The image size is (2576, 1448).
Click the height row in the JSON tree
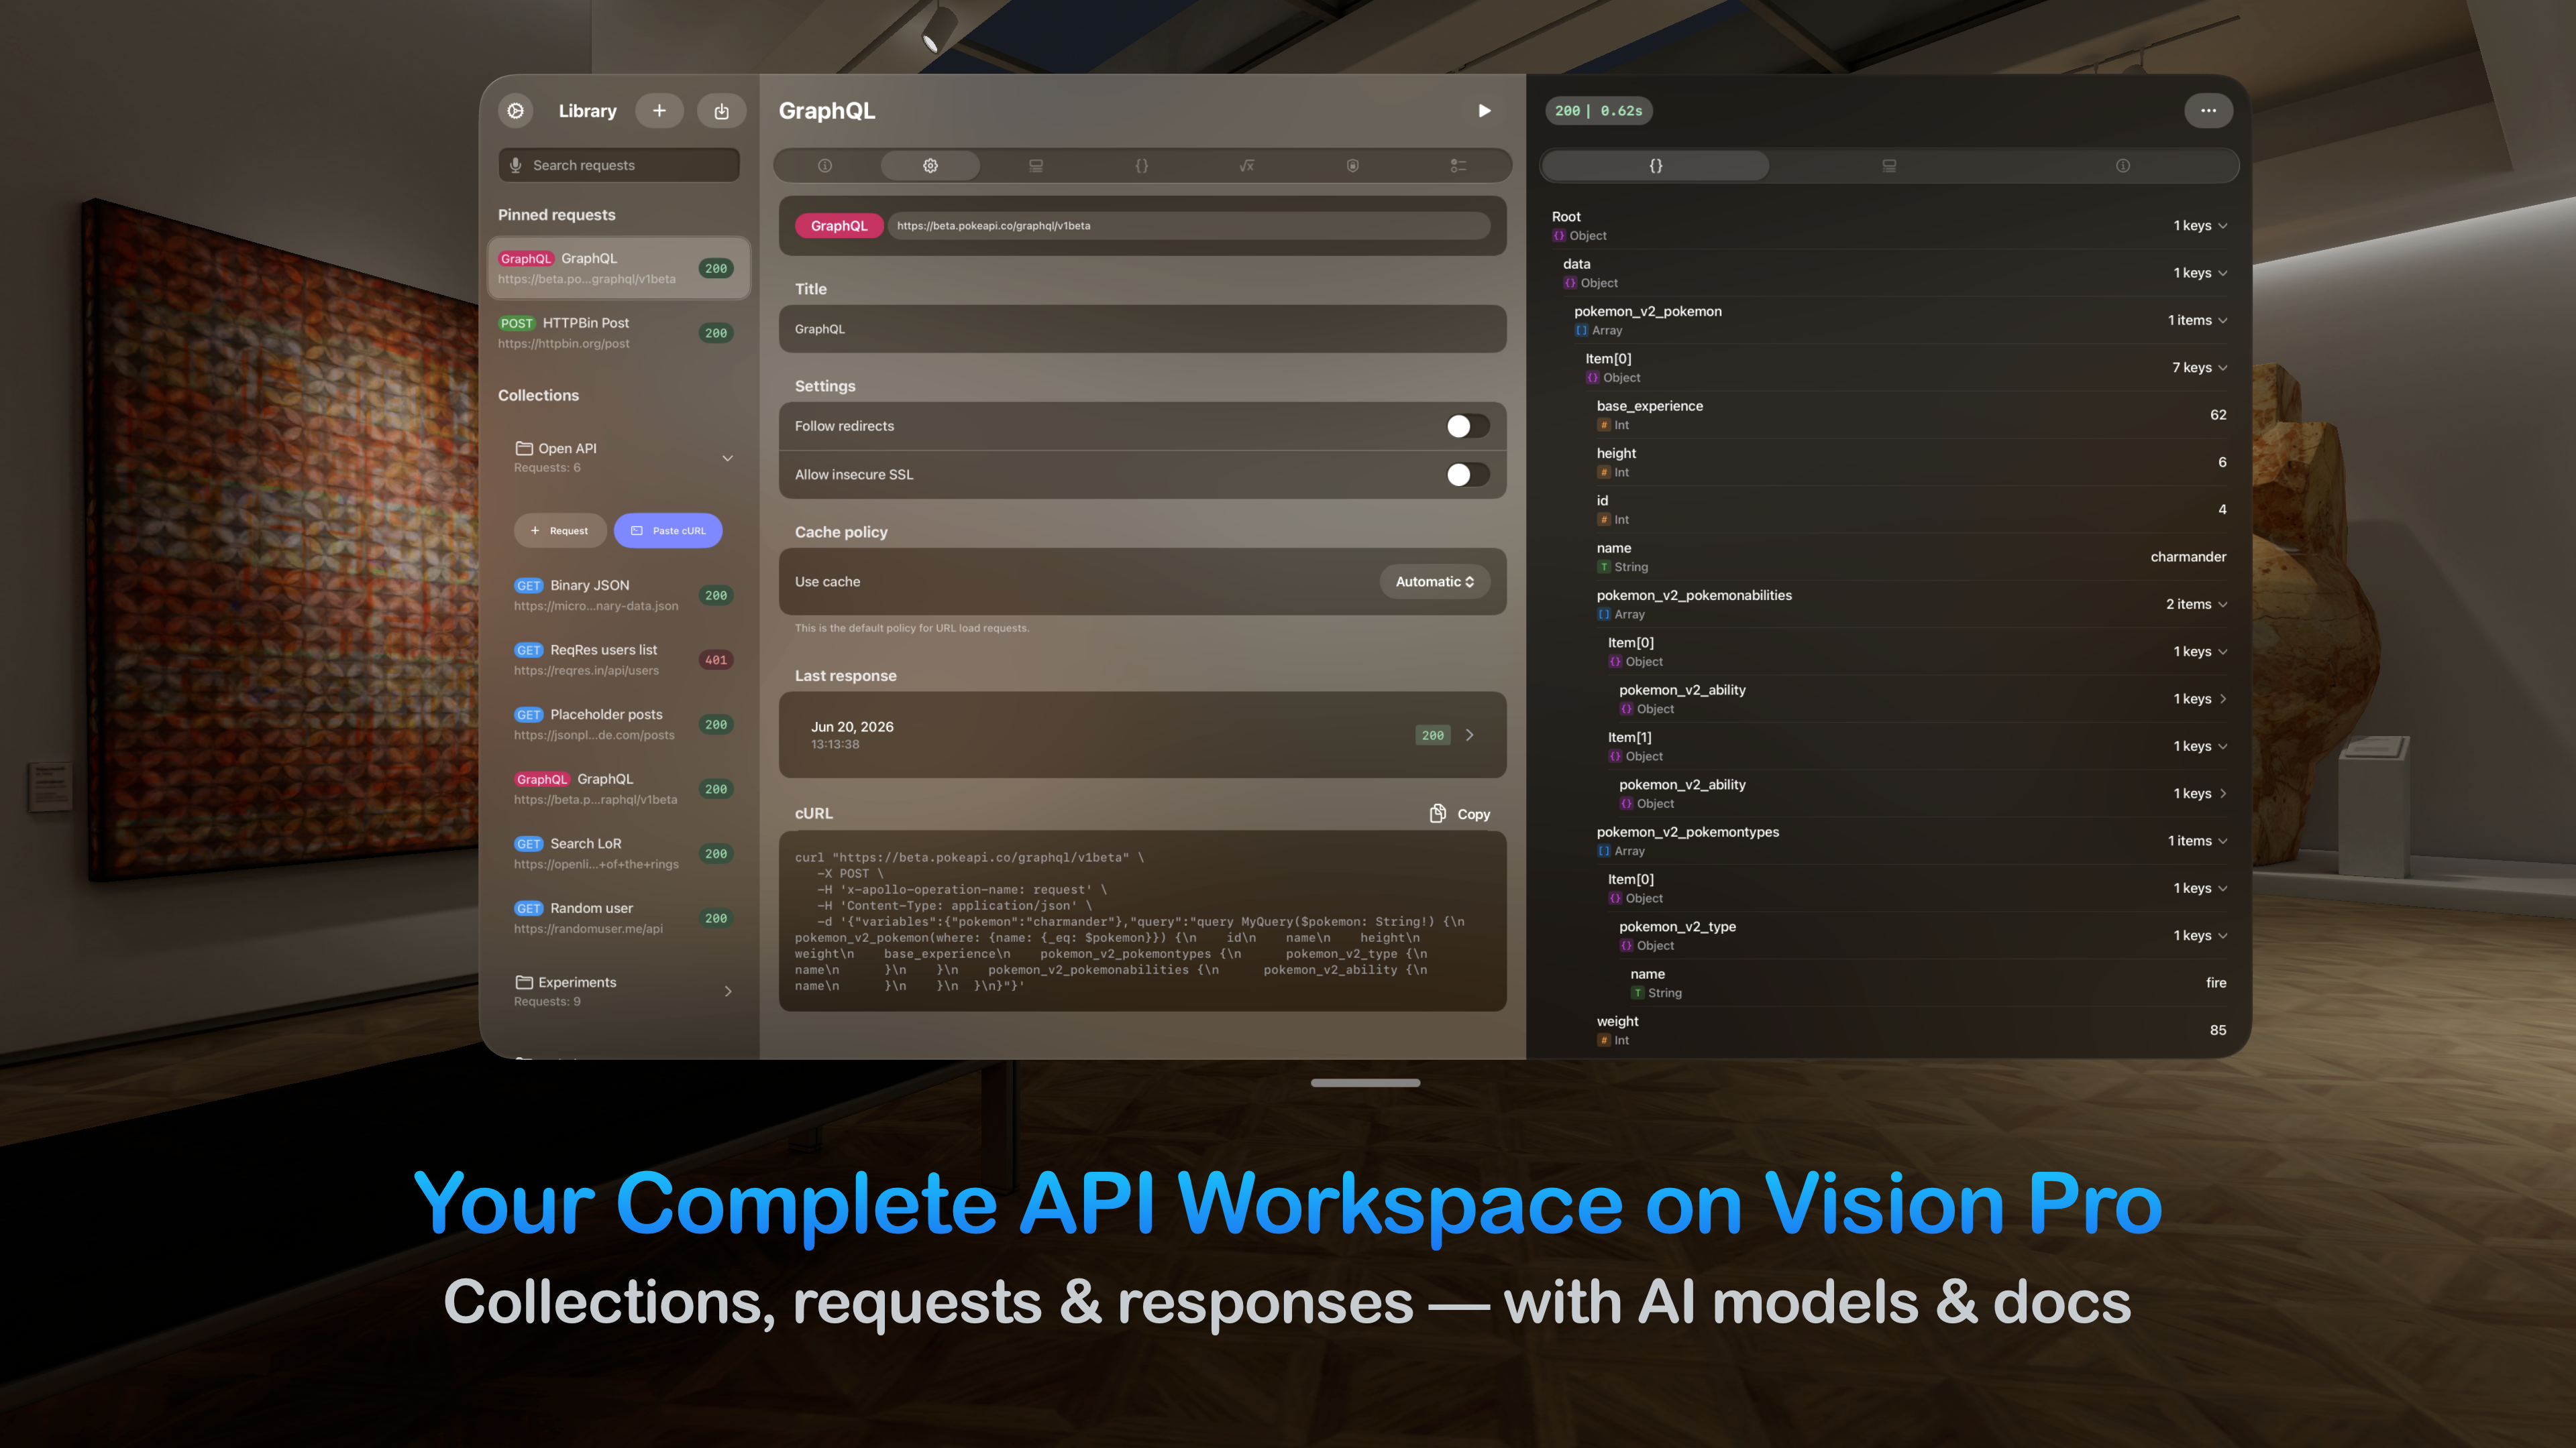click(1911, 463)
